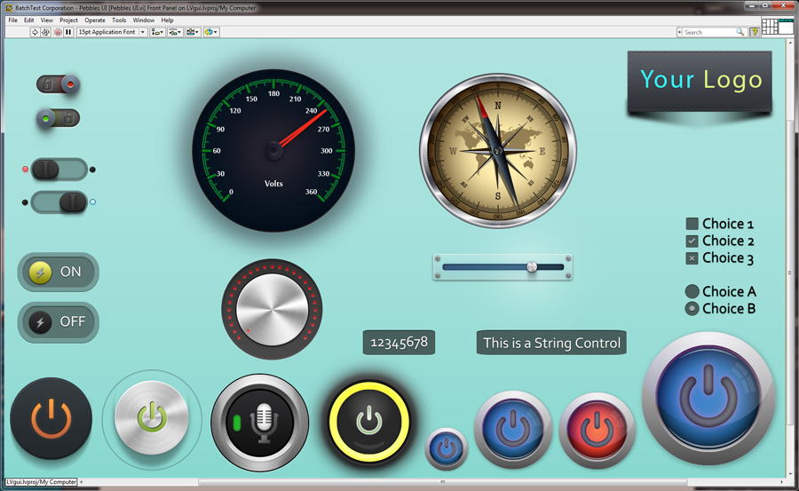Click the medium blue power button
This screenshot has width=799, height=491.
point(513,430)
